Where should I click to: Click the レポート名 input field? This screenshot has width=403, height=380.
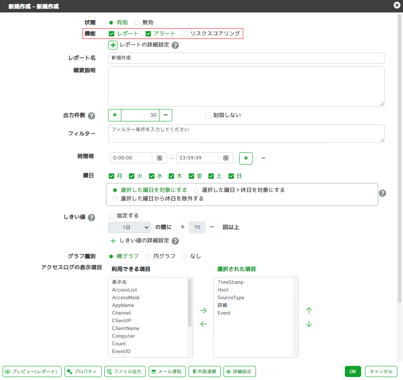tap(246, 58)
